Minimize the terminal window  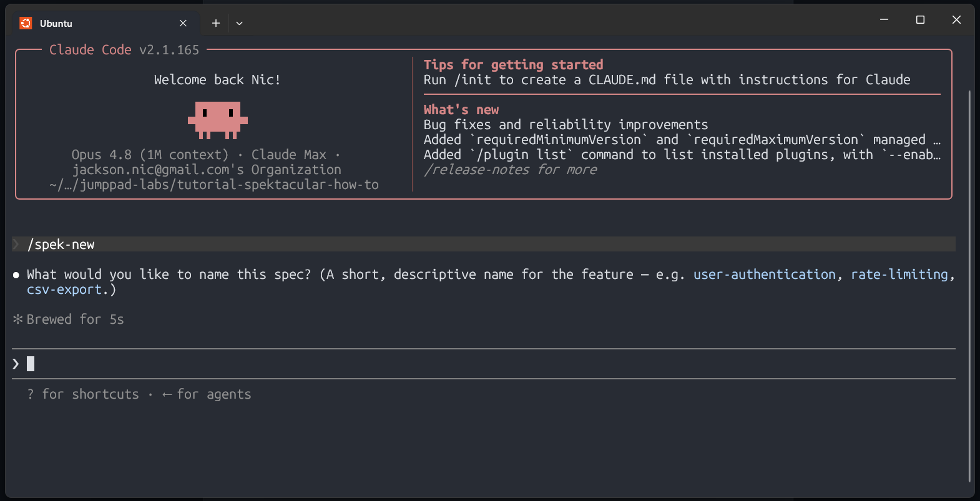pos(884,20)
